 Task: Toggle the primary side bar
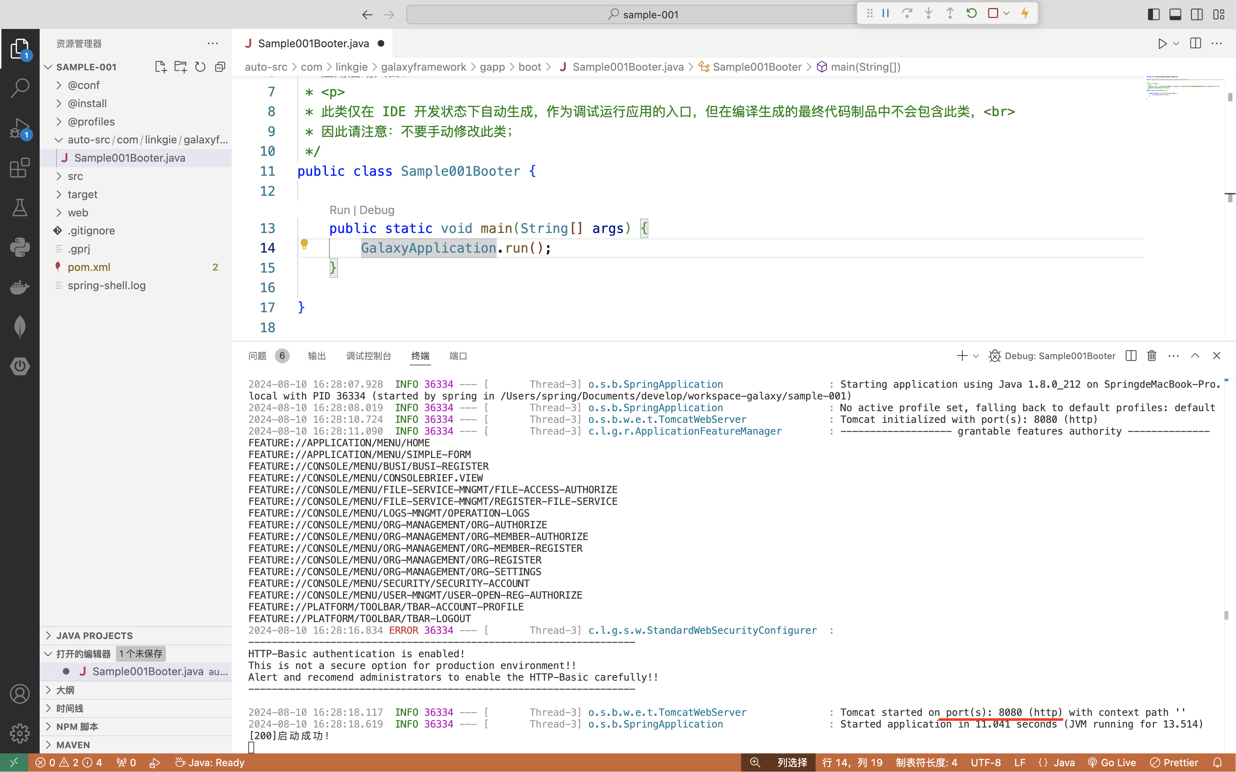point(1154,14)
